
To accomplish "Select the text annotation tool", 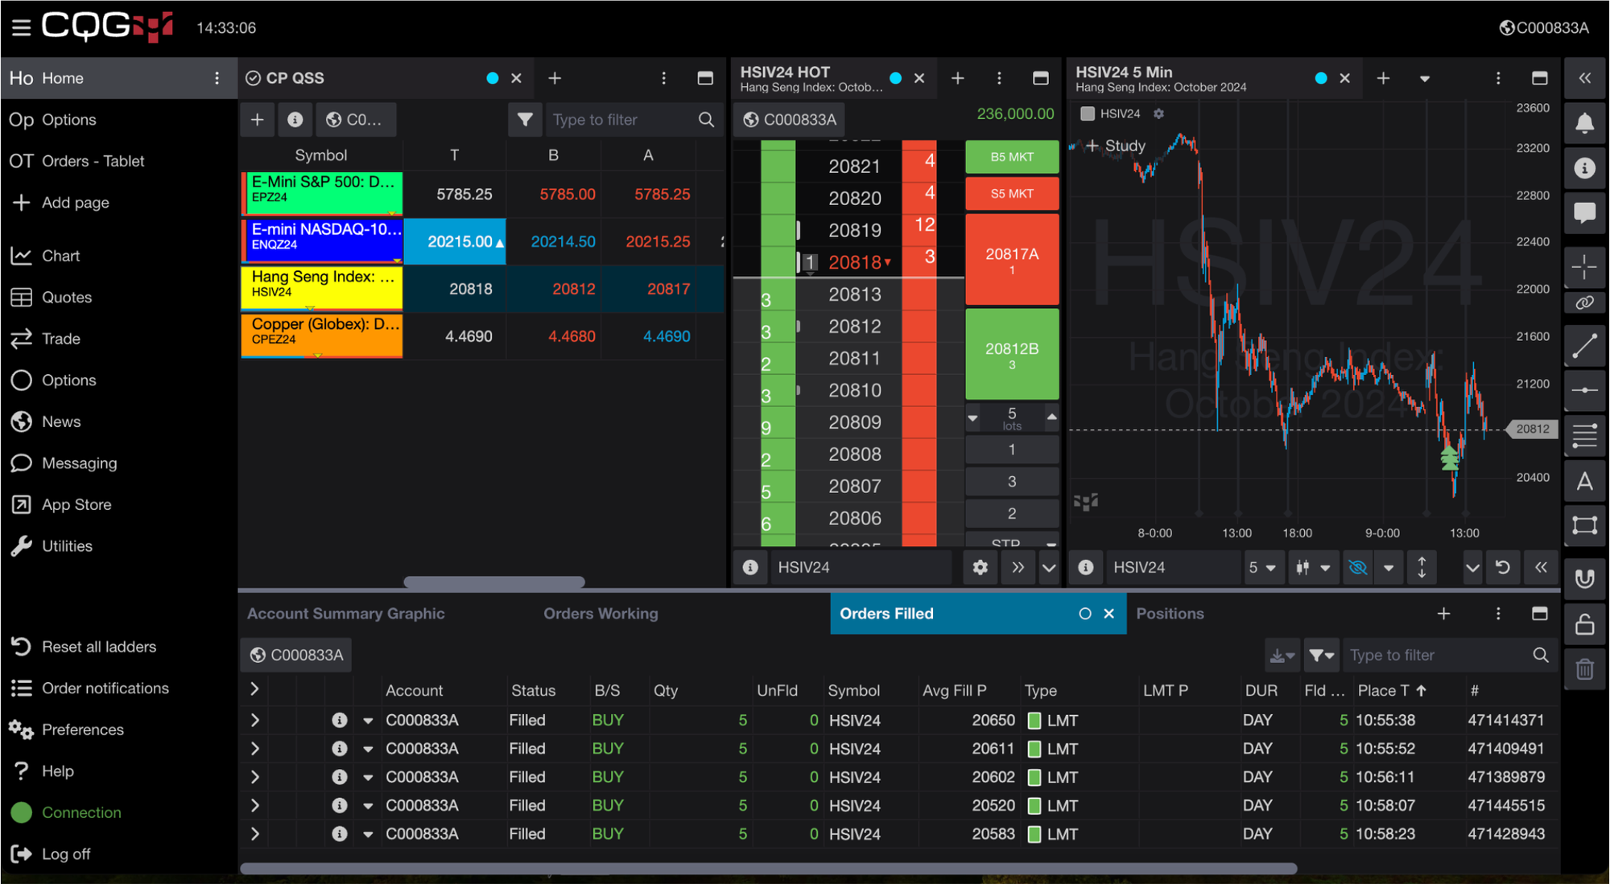I will [1584, 482].
